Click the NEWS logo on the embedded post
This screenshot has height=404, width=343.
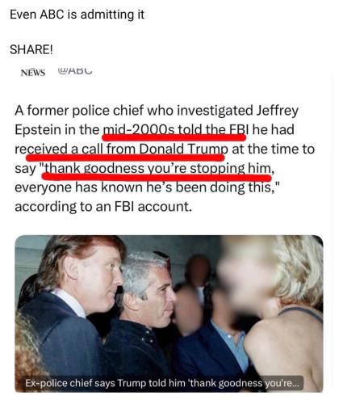[x=33, y=73]
